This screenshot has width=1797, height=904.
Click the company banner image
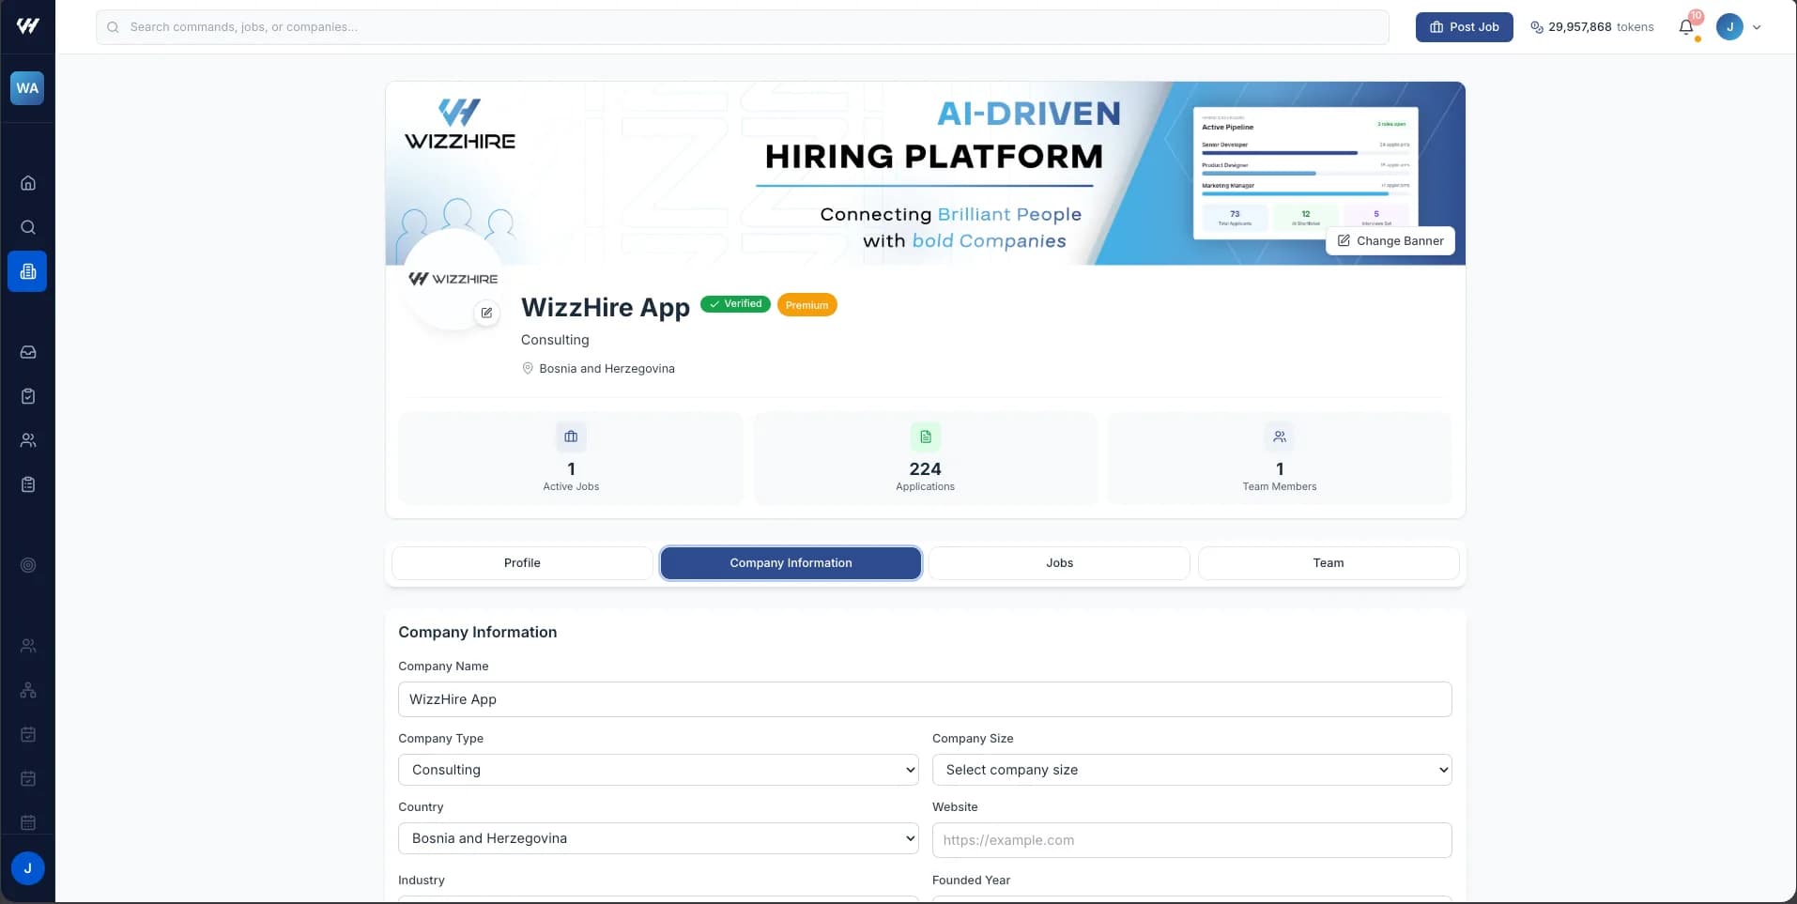tap(925, 174)
